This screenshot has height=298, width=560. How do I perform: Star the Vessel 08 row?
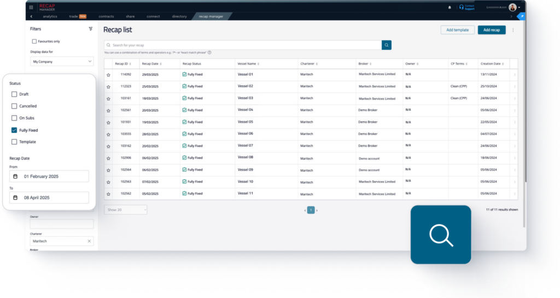(108, 158)
